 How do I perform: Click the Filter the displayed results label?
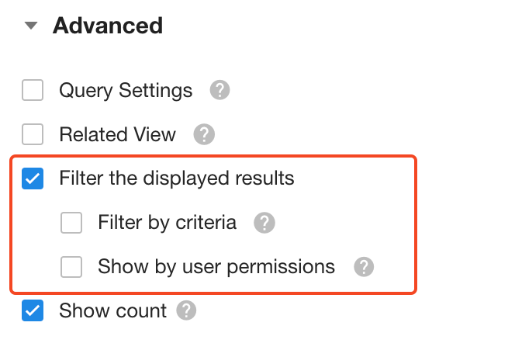tap(177, 179)
